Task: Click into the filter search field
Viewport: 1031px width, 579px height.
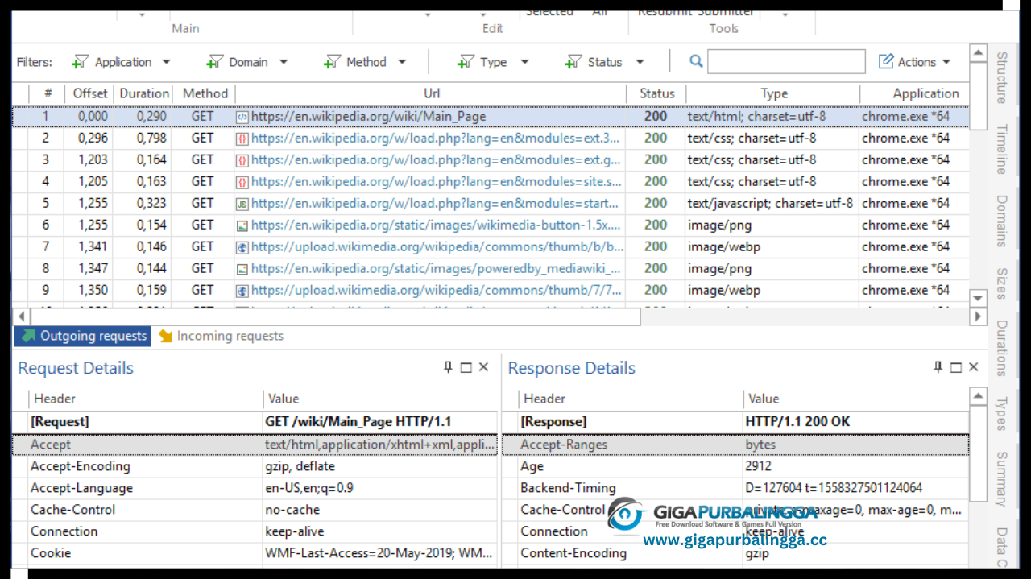Action: 786,62
